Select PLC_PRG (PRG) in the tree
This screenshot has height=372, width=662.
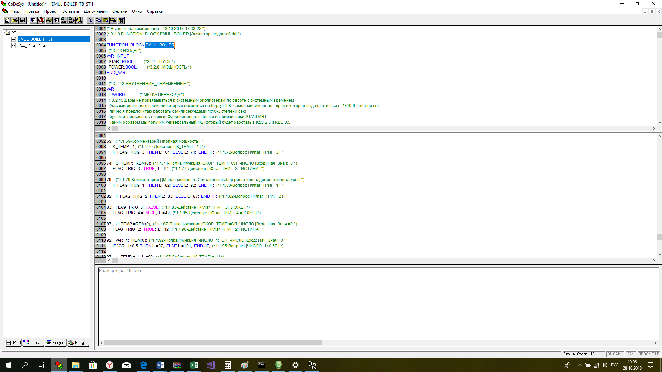pyautogui.click(x=32, y=45)
